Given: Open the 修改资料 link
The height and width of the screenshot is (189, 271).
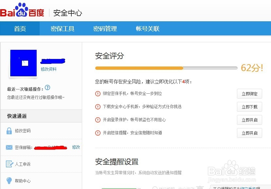Looking at the screenshot, I should pyautogui.click(x=48, y=69).
